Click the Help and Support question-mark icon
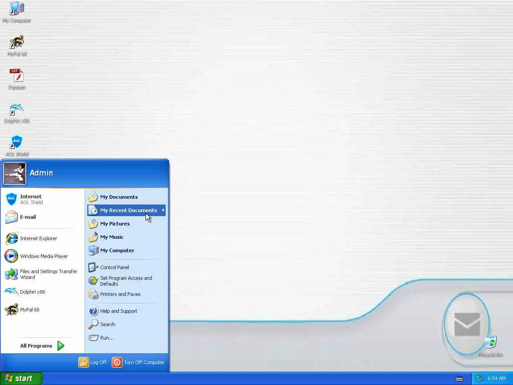 tap(94, 311)
